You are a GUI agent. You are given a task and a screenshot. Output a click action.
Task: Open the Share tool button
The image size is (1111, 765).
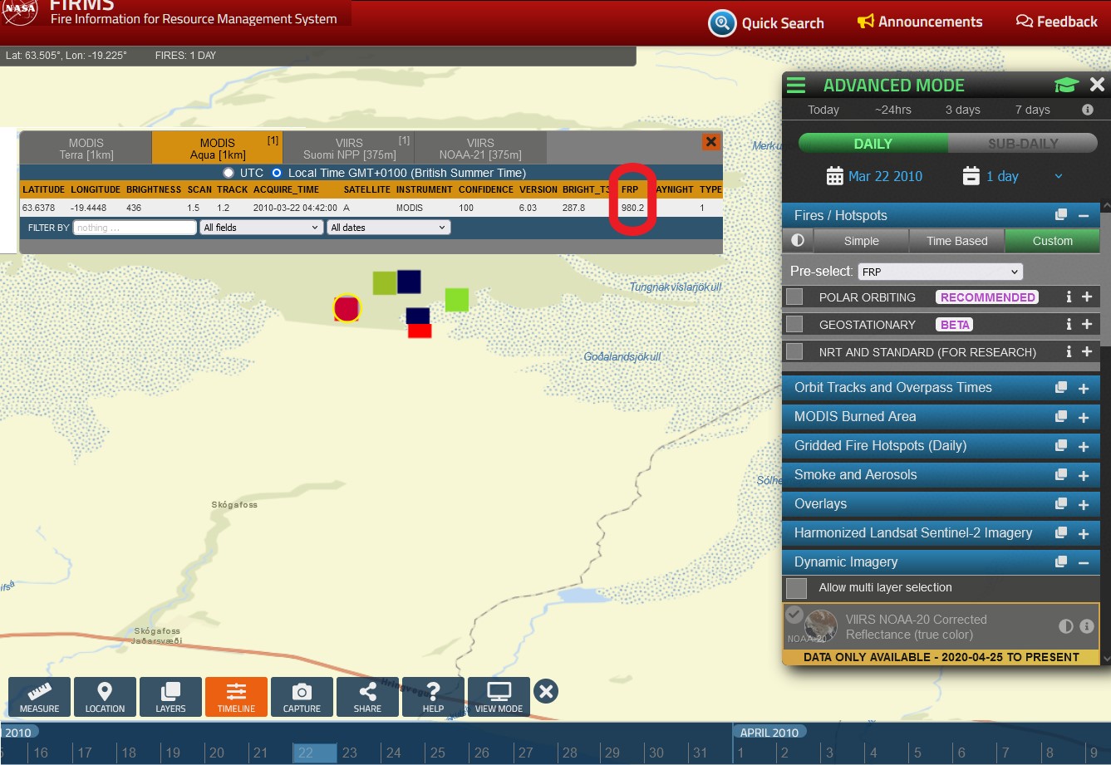point(367,697)
